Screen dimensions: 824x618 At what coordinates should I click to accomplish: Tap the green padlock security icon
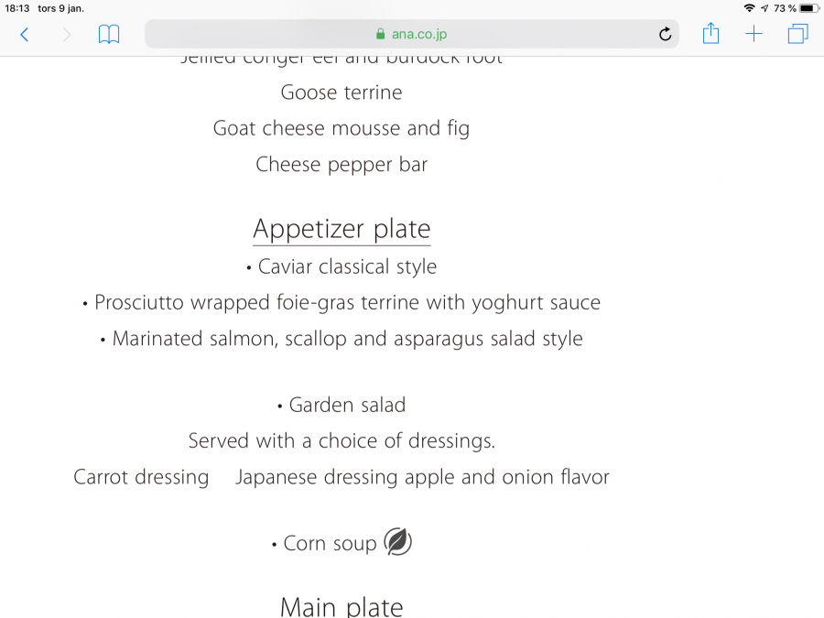tap(381, 35)
